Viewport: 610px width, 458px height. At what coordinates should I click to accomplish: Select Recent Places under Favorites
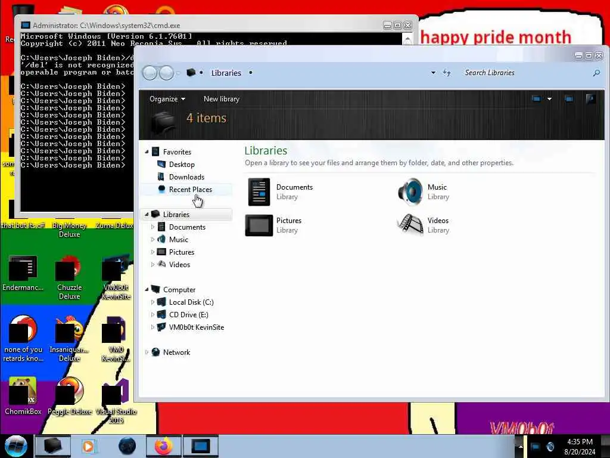(190, 189)
